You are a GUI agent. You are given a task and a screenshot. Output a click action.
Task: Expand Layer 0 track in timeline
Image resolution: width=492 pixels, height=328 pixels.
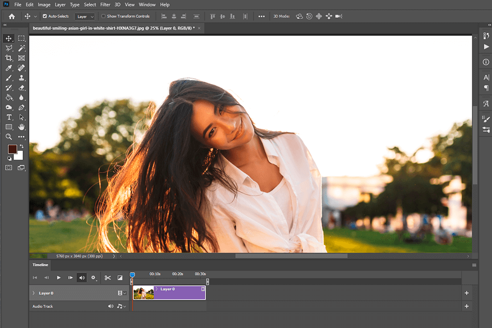coord(34,293)
